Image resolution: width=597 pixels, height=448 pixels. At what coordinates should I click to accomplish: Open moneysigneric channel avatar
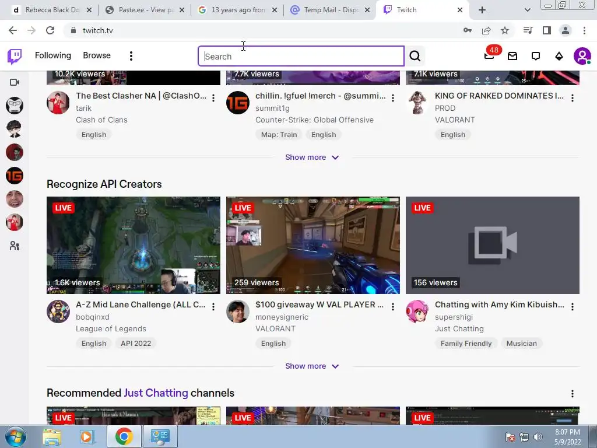coord(238,311)
